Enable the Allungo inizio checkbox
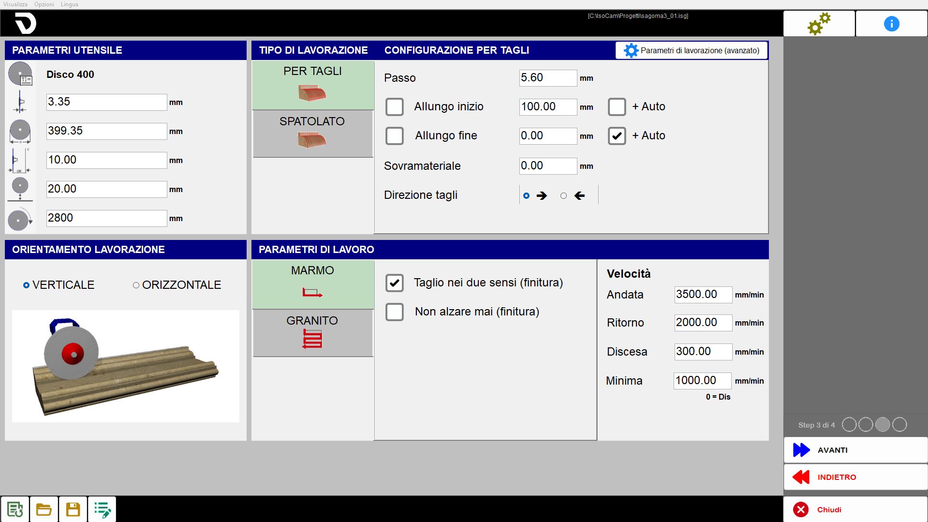The height and width of the screenshot is (522, 928). 395,107
